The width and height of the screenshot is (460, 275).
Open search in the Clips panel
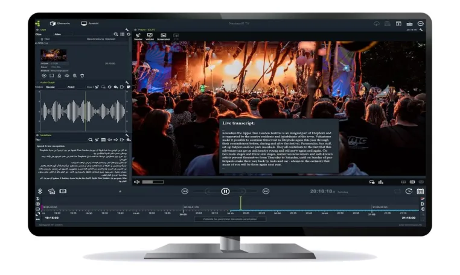116,34
